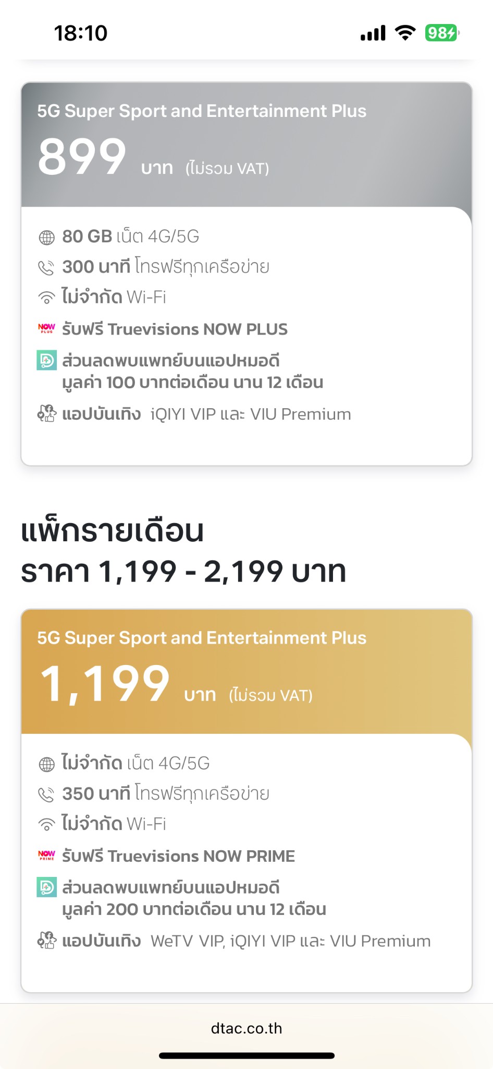This screenshot has width=493, height=1069.
Task: Tap the Wi-Fi icon in the 1,199 package
Action: click(x=46, y=825)
